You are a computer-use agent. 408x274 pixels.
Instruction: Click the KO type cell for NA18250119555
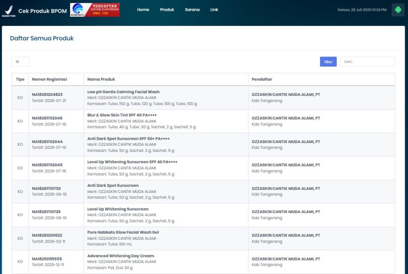coord(20,262)
